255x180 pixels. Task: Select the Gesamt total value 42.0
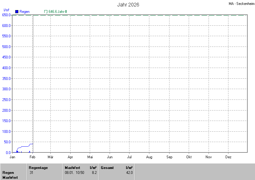tap(129, 173)
